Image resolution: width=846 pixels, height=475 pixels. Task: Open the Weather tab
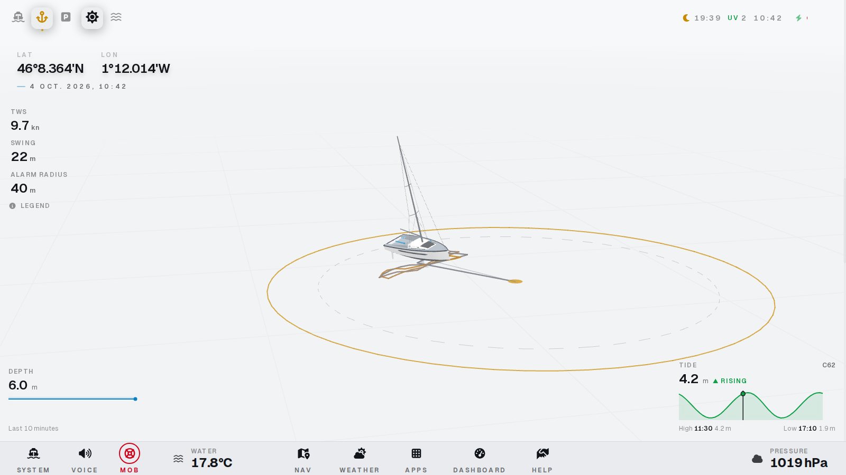click(360, 459)
